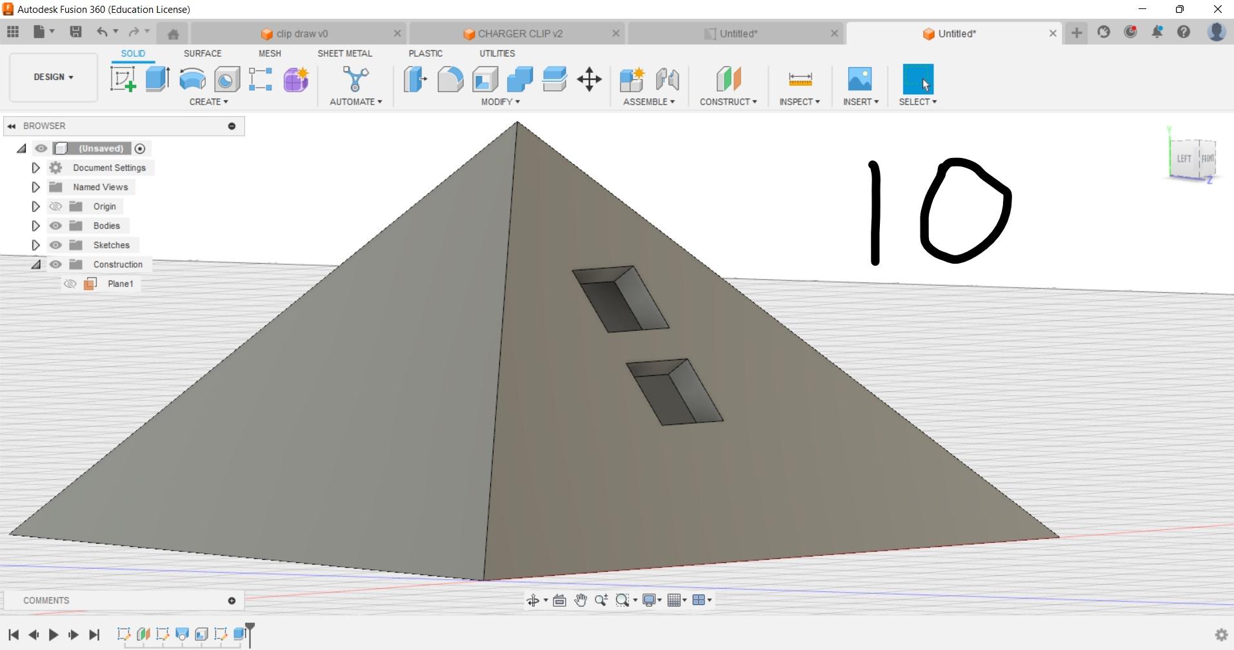Select the Move/Copy tool
The width and height of the screenshot is (1234, 650).
[588, 79]
